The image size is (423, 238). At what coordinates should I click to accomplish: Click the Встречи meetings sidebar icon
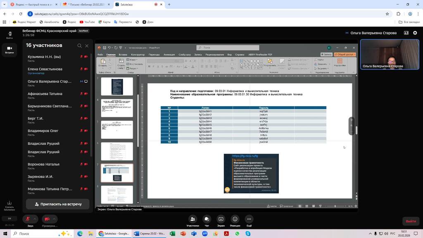10,49
